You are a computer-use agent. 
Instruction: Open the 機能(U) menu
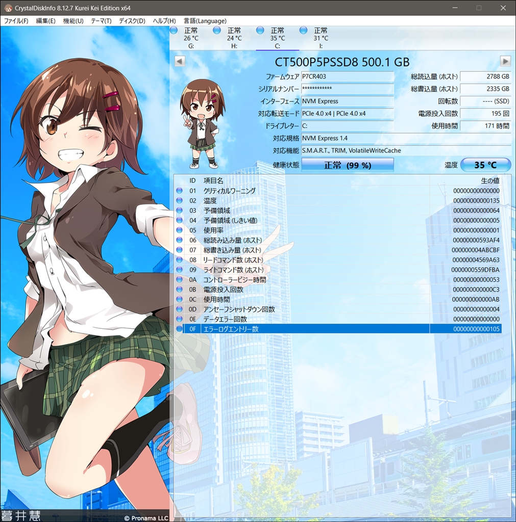(x=73, y=20)
